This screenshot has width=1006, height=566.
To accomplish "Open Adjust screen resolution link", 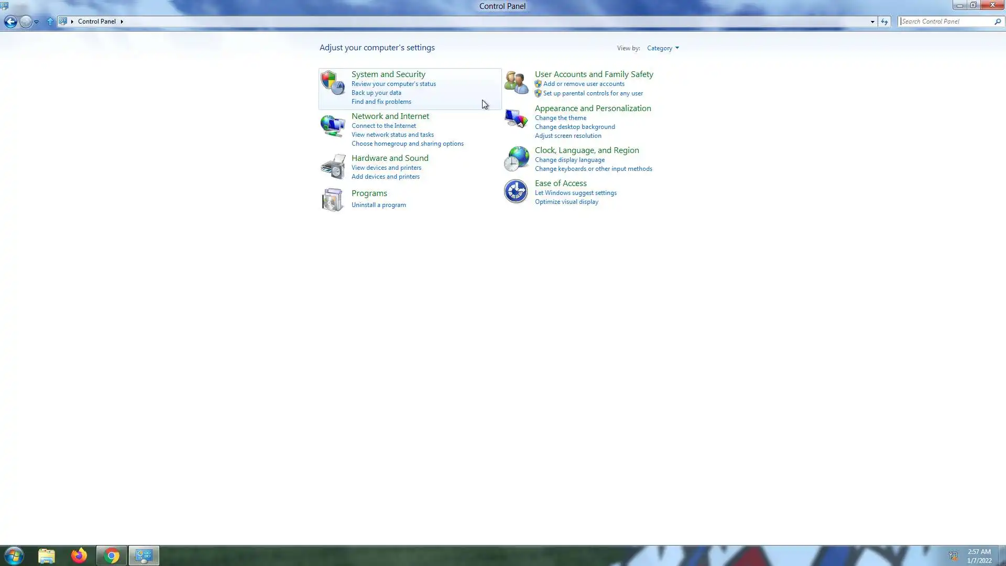I will click(x=568, y=136).
